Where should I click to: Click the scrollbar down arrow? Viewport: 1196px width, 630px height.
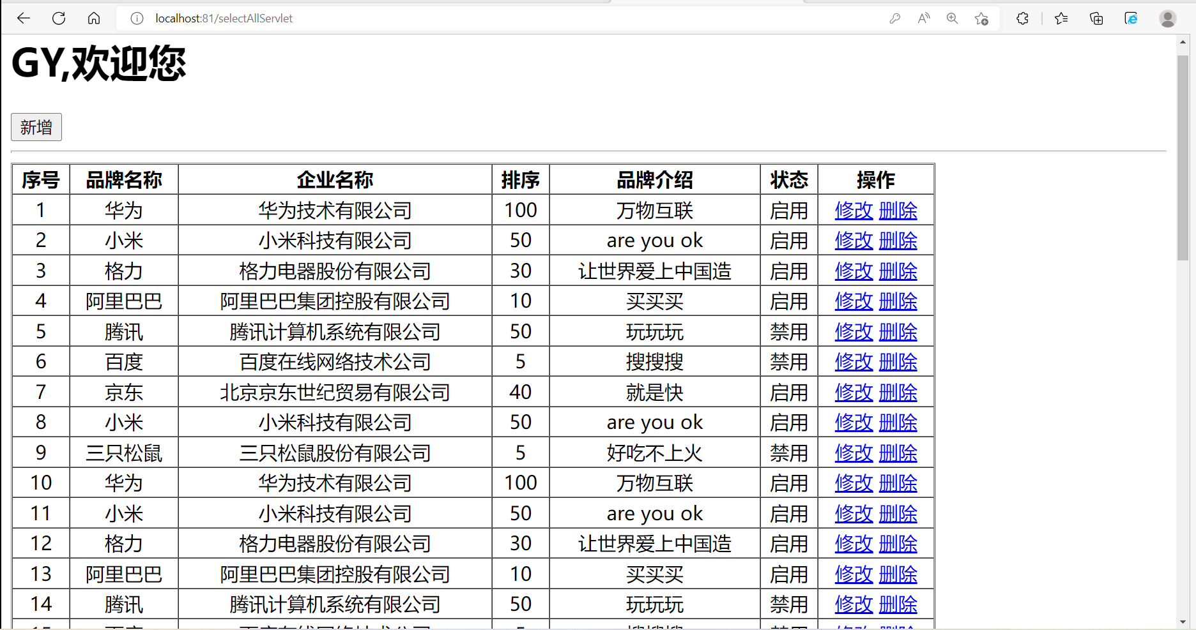(1183, 622)
